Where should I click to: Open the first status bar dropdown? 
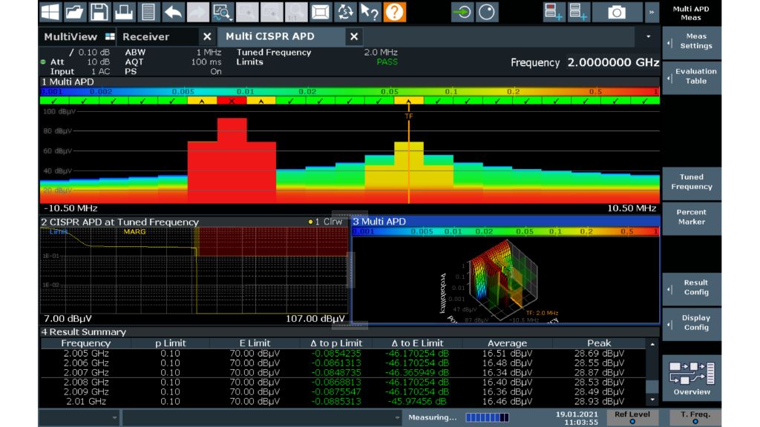tap(79, 417)
